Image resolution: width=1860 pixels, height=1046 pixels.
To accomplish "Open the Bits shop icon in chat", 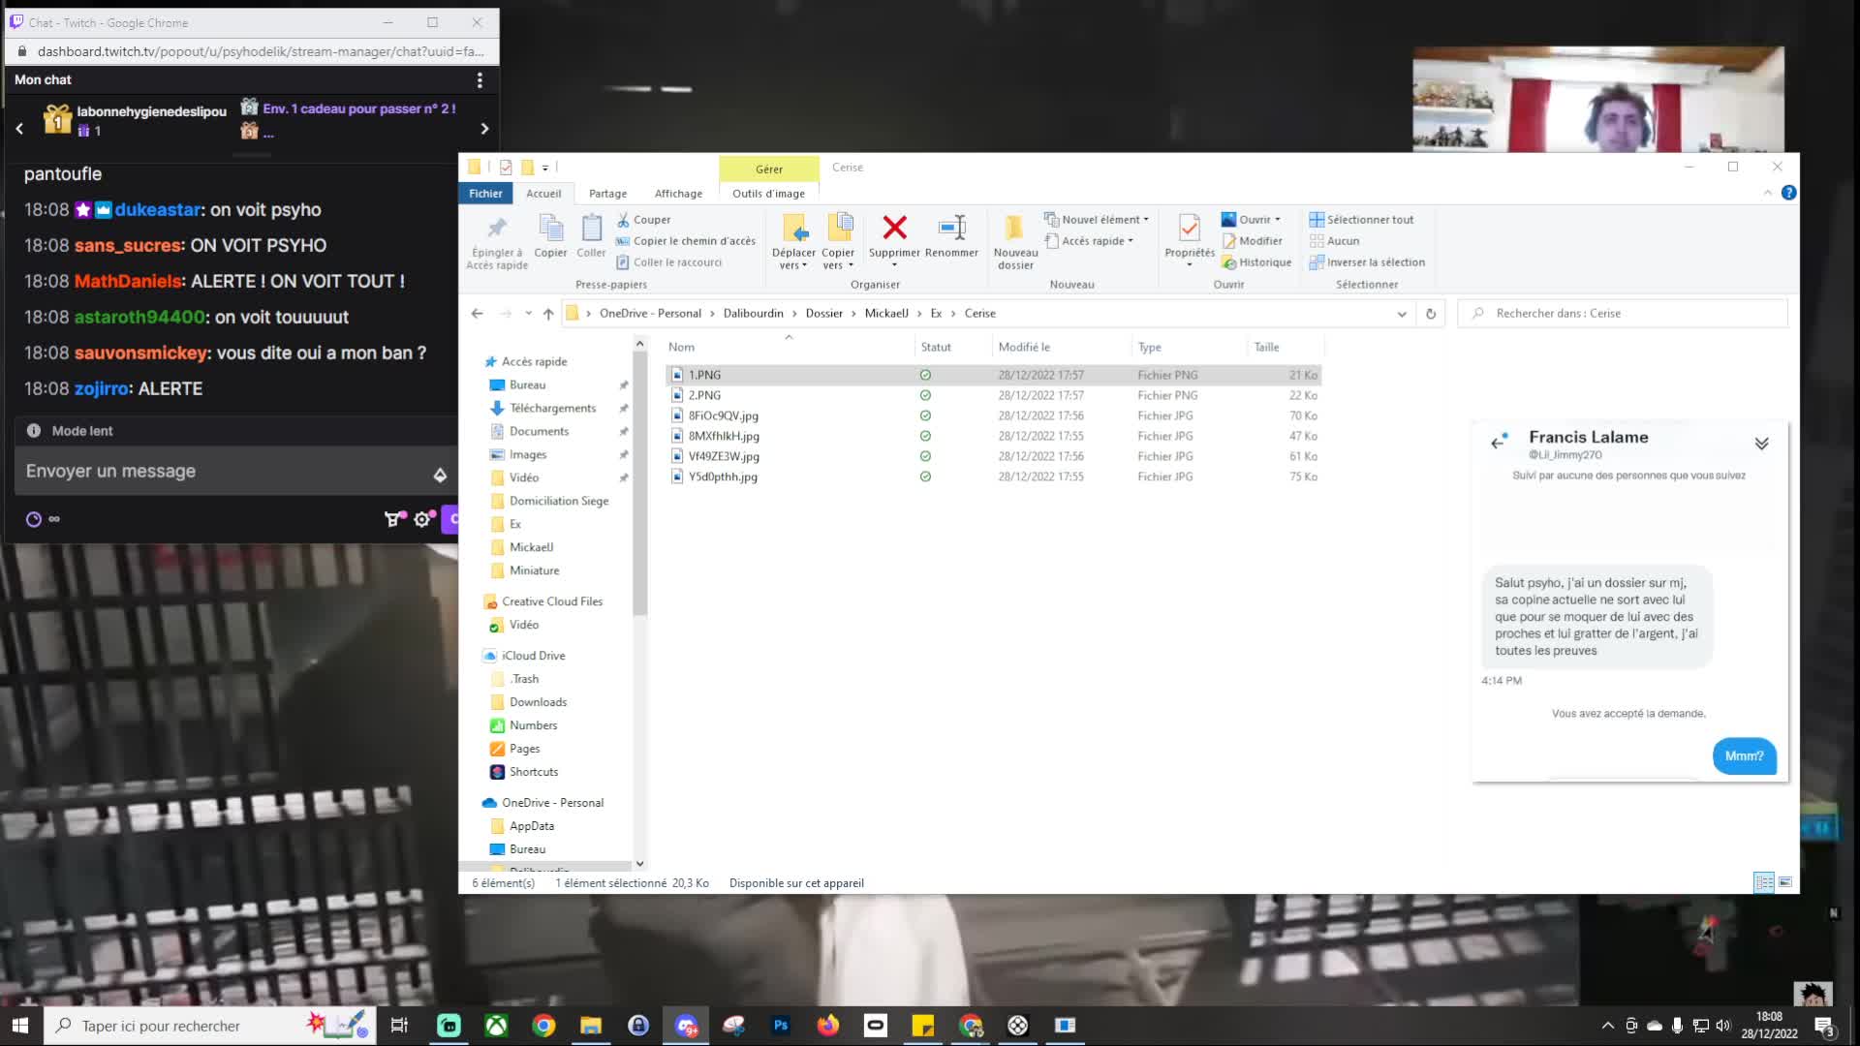I will 392,518.
